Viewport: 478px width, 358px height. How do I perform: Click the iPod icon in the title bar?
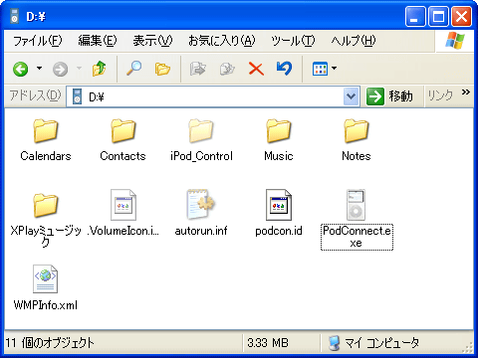tap(14, 16)
